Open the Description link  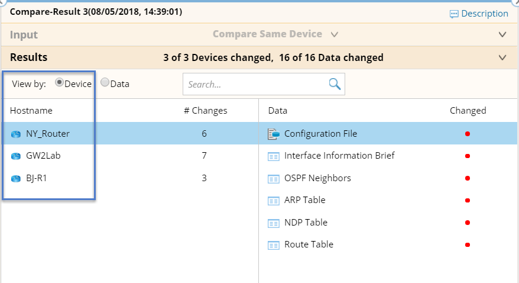[479, 14]
